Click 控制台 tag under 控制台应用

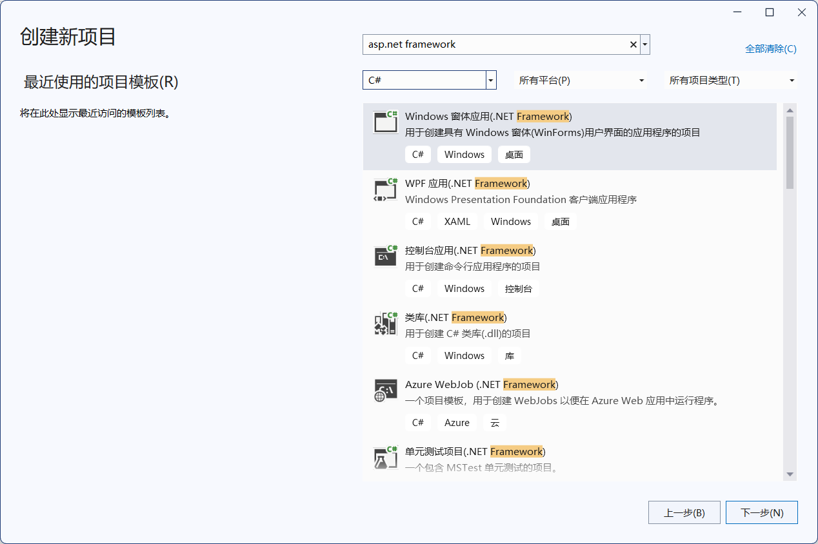pos(519,289)
